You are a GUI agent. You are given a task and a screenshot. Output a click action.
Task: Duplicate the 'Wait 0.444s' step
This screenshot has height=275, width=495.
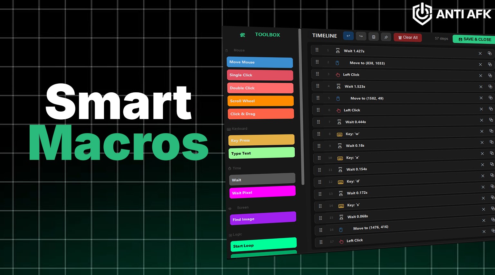click(x=491, y=120)
